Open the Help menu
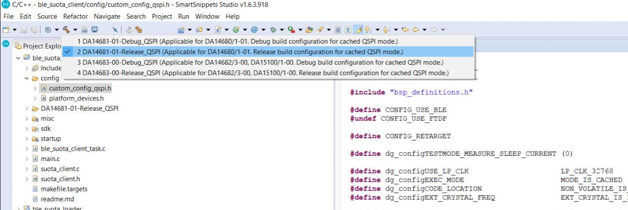This screenshot has height=210, width=628. 232,16
